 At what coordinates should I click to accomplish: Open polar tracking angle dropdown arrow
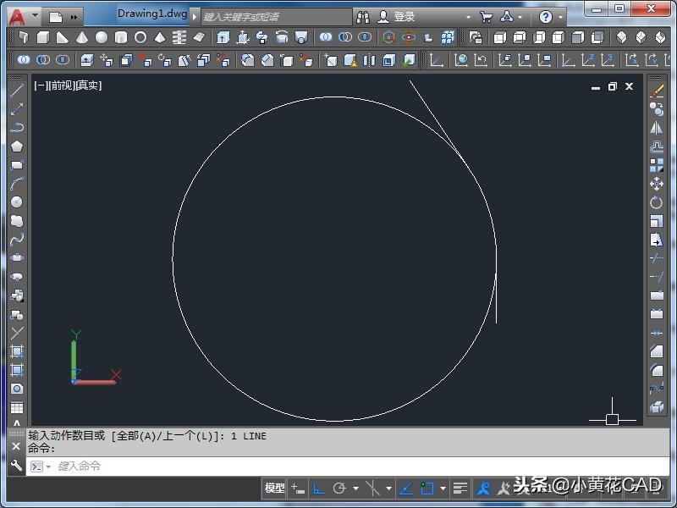(355, 489)
